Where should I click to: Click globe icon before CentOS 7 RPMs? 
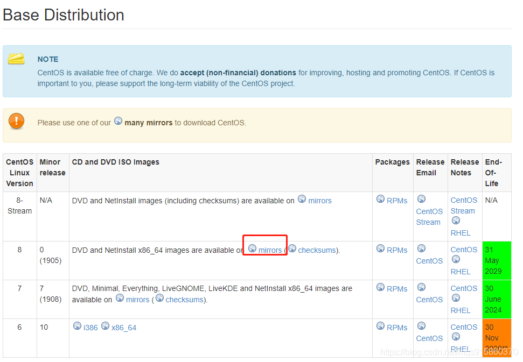point(381,287)
